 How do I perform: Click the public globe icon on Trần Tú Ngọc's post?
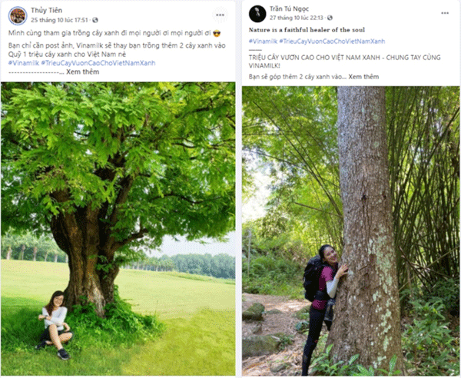(330, 18)
